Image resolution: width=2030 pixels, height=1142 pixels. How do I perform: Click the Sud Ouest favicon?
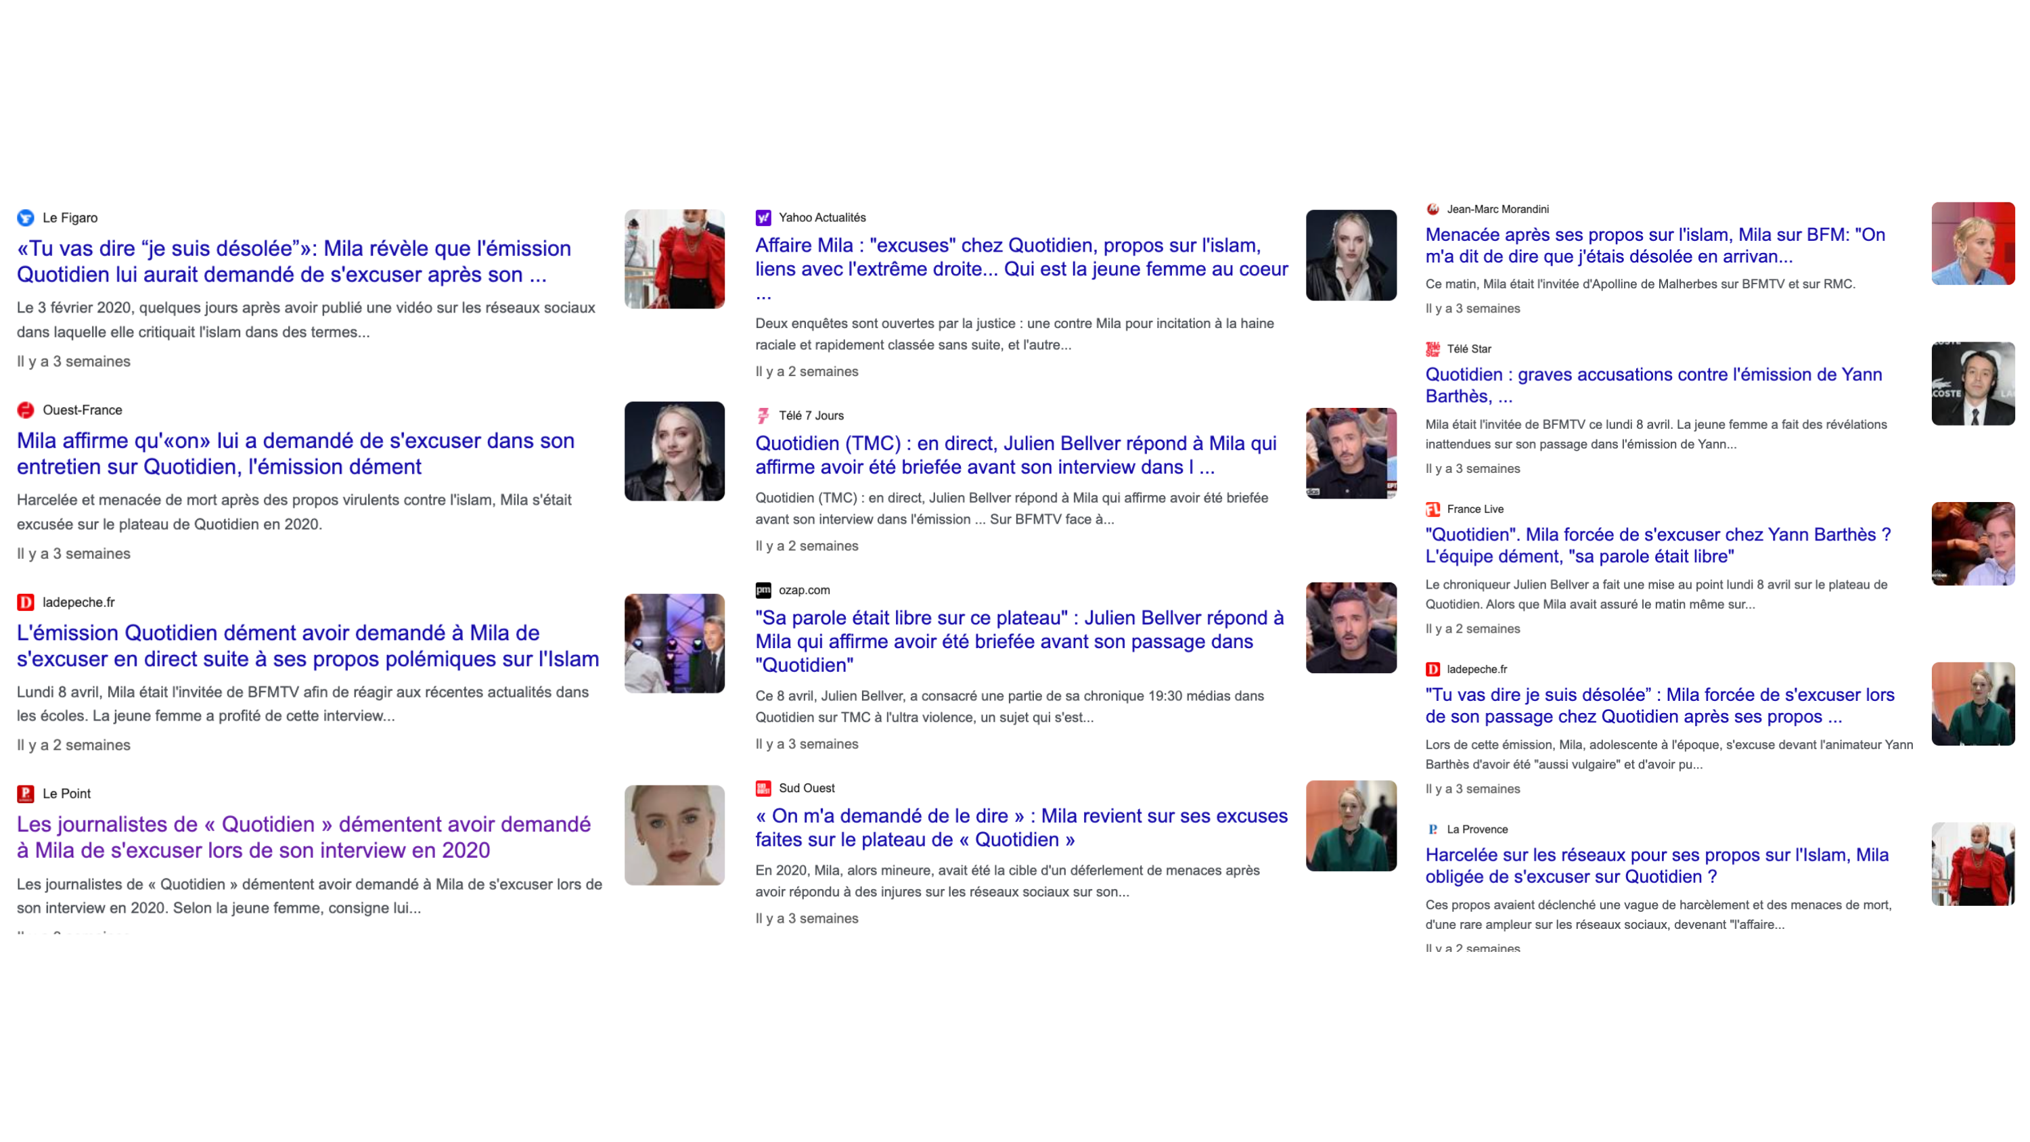[x=763, y=788]
